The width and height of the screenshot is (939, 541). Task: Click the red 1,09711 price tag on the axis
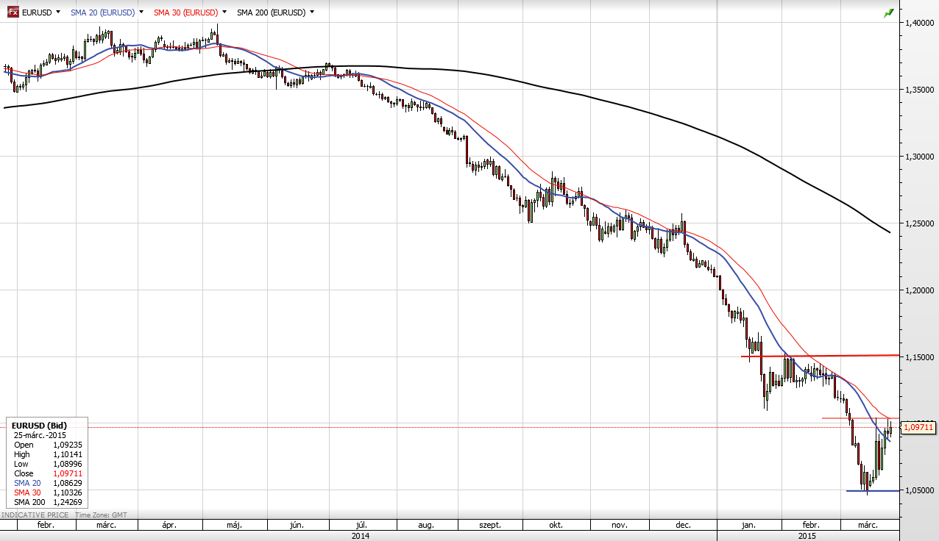(918, 427)
